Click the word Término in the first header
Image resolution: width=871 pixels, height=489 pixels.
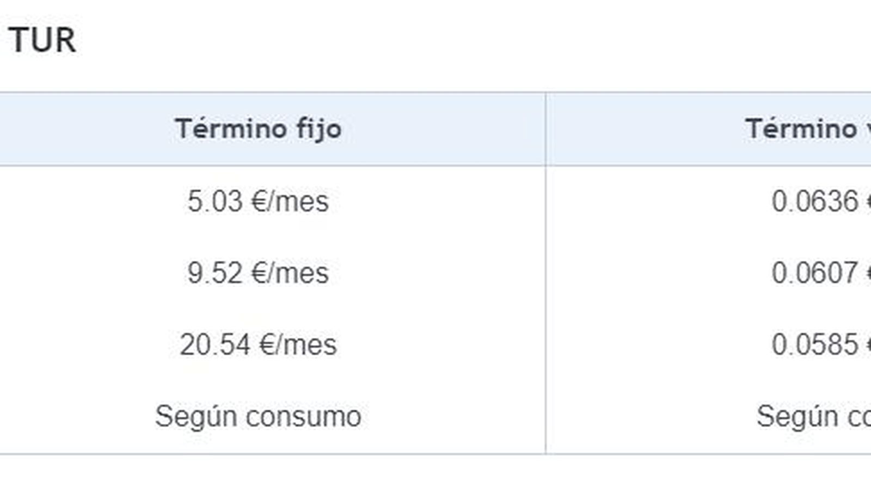tap(231, 129)
